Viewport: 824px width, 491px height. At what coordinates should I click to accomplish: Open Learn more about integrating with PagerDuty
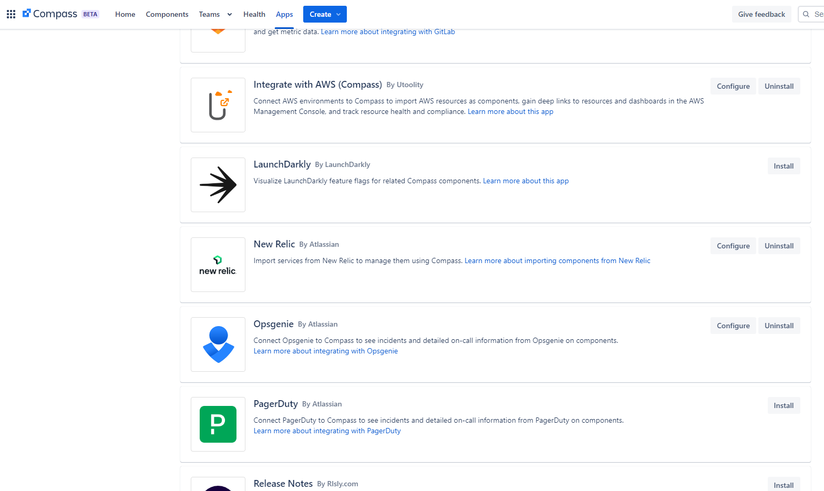click(327, 431)
